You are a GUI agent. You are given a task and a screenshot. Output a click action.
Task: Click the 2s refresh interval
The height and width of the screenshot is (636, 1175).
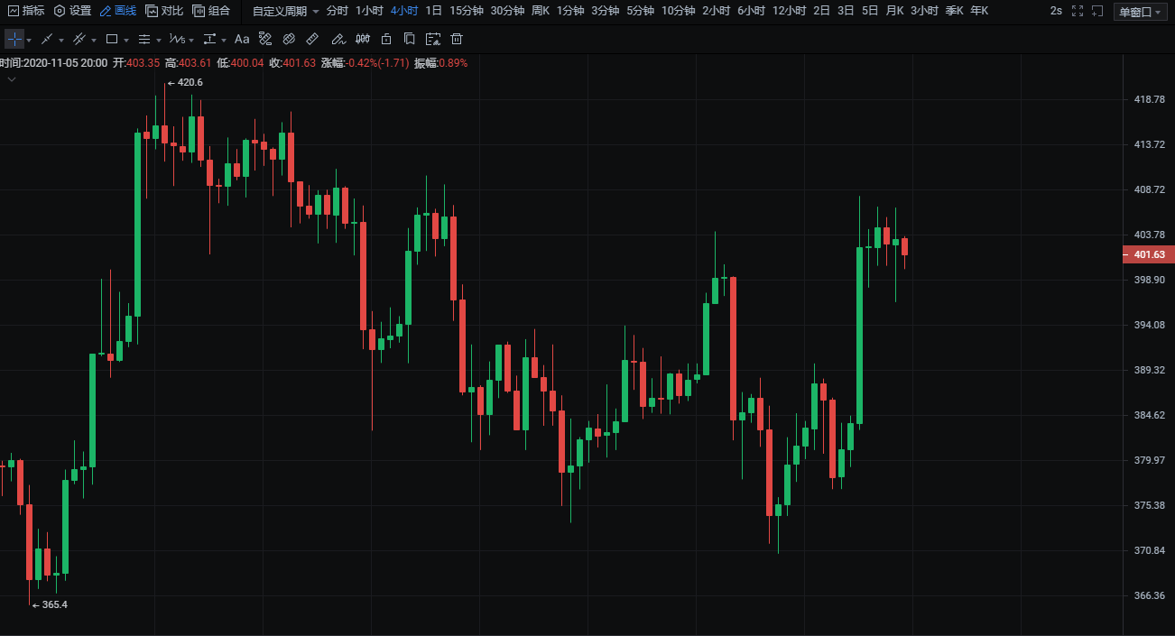click(1056, 11)
